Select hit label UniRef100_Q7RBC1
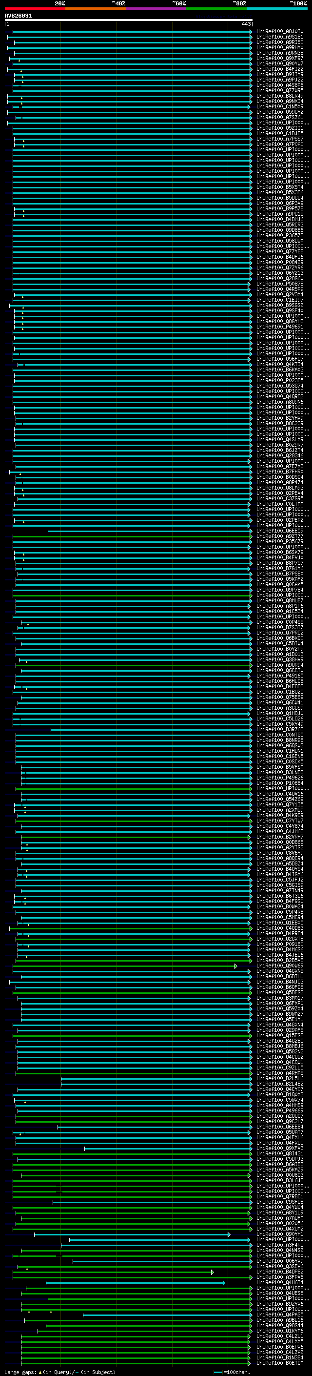The width and height of the screenshot is (312, 1376). pyautogui.click(x=280, y=1197)
